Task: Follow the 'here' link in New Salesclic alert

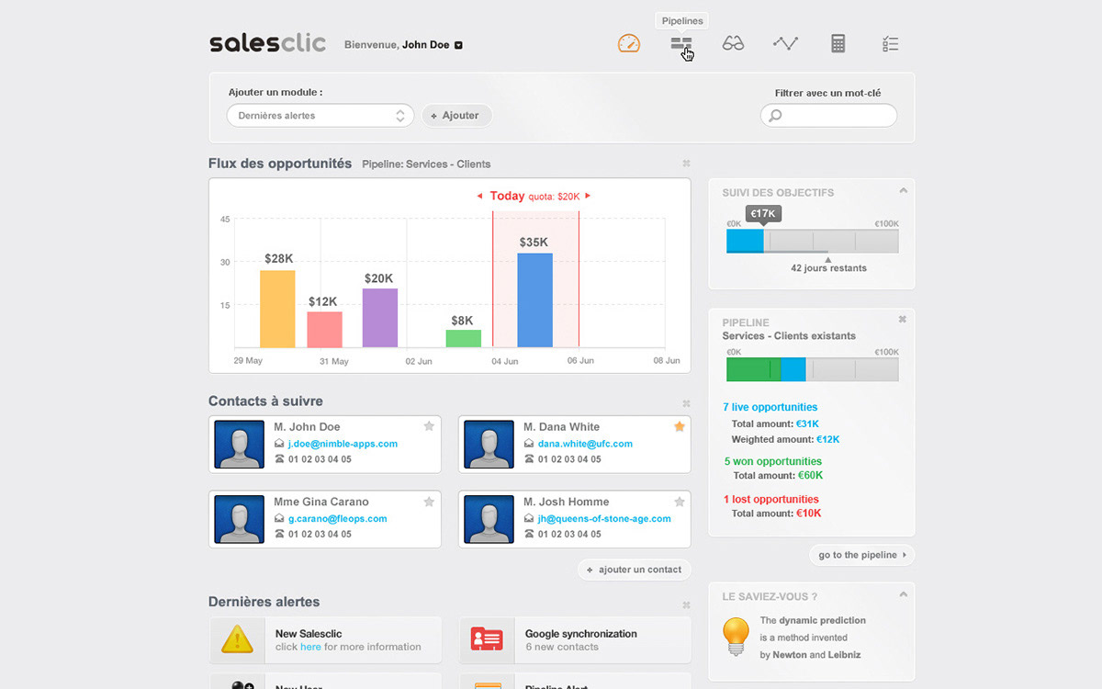Action: pos(310,647)
